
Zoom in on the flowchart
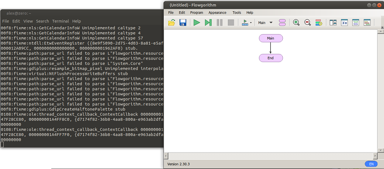(296, 23)
